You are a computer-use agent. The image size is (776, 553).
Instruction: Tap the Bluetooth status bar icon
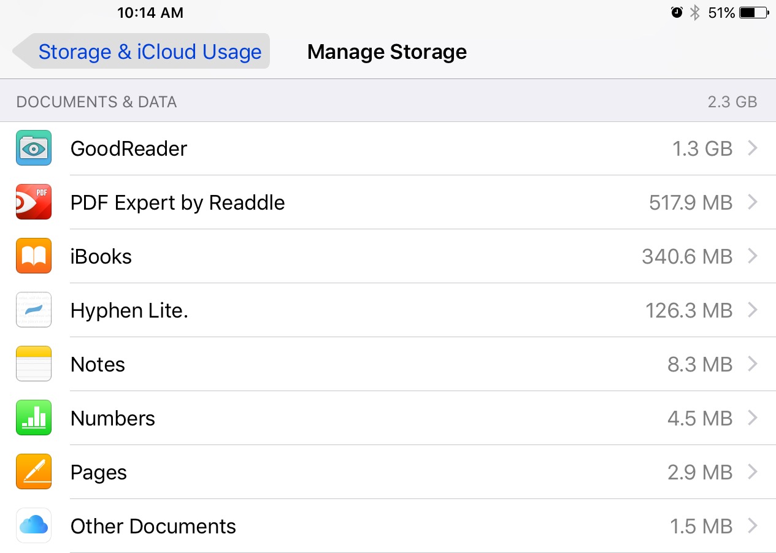coord(694,12)
